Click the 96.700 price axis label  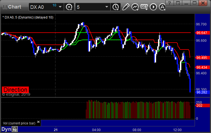point(201,24)
